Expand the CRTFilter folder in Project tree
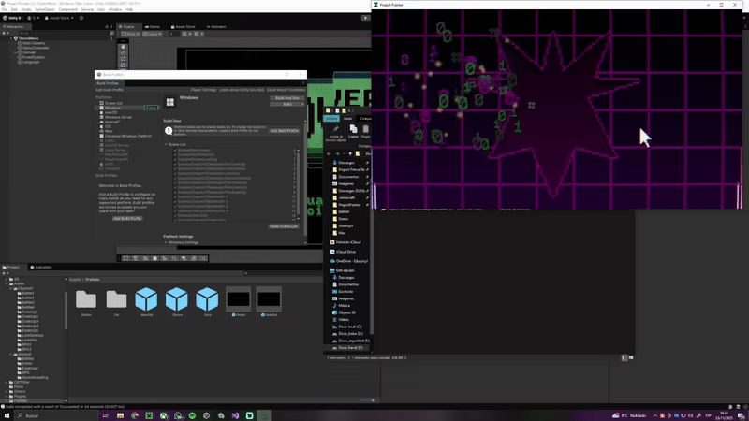The image size is (749, 421). pyautogui.click(x=7, y=383)
